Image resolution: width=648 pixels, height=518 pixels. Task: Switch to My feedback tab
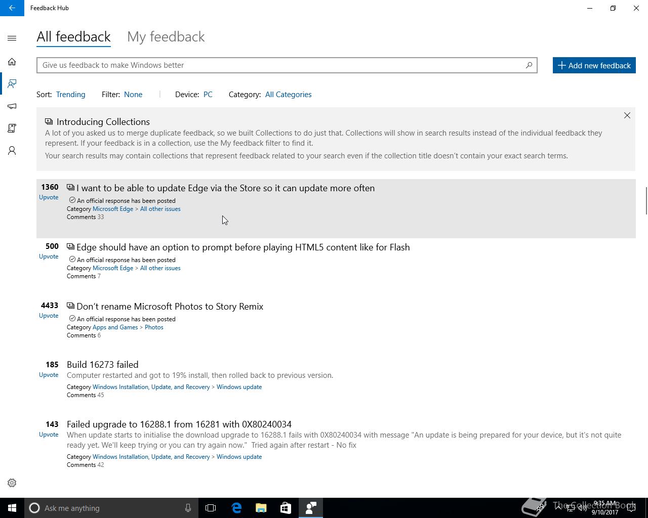pyautogui.click(x=166, y=37)
